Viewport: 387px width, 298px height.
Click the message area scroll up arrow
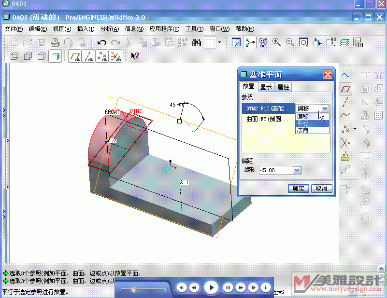point(381,268)
